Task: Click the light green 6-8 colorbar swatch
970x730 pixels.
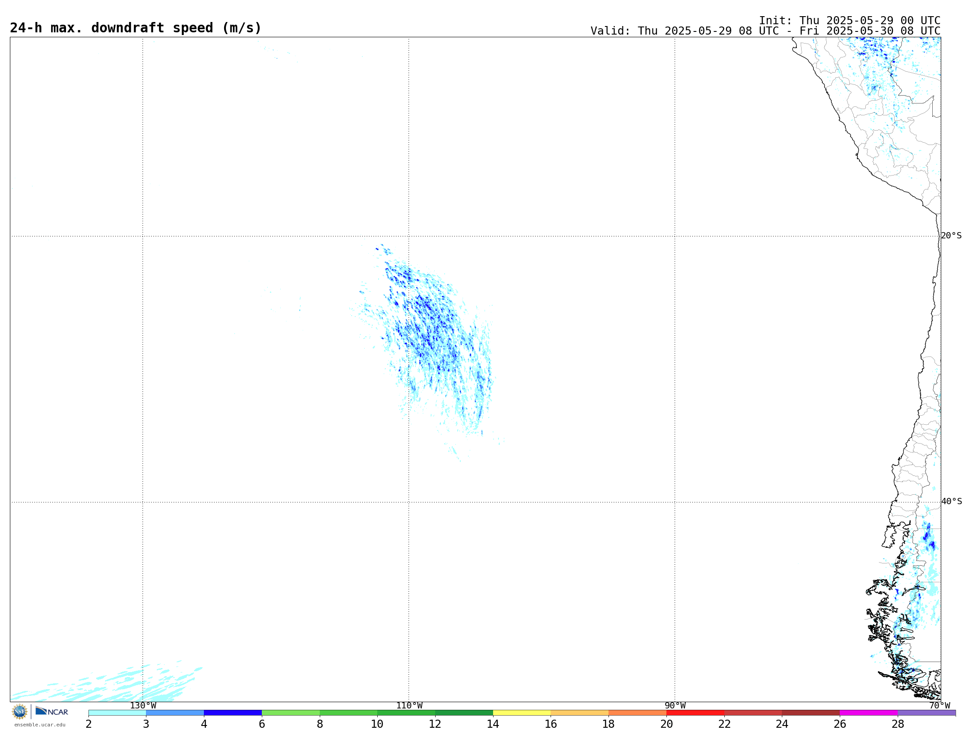Action: click(291, 713)
